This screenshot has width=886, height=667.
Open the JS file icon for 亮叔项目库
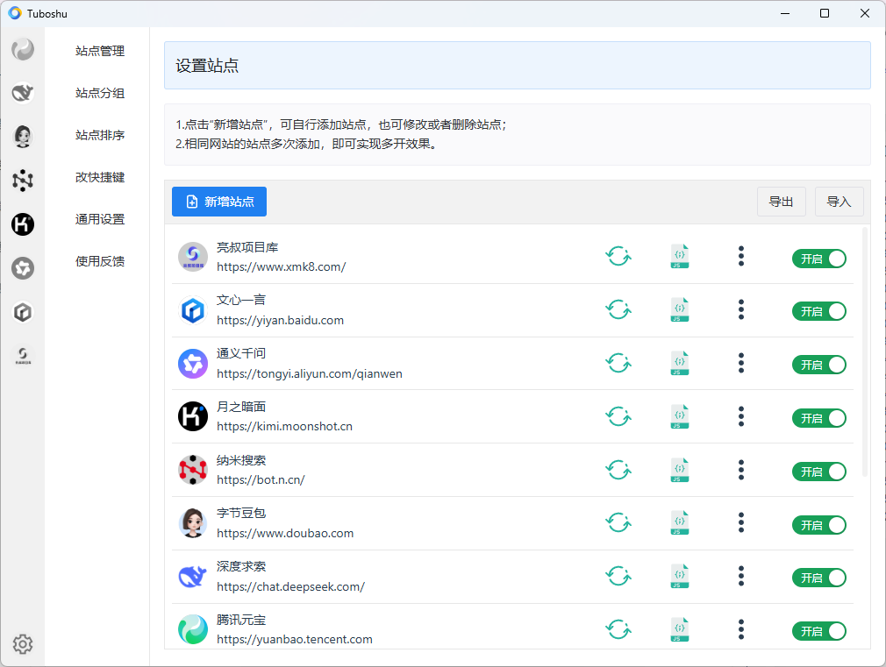coord(679,257)
